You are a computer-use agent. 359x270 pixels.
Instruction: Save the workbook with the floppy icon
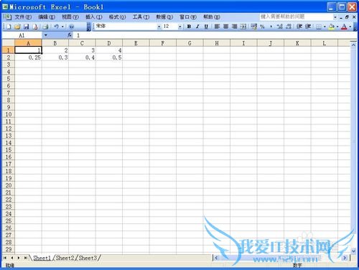26,27
